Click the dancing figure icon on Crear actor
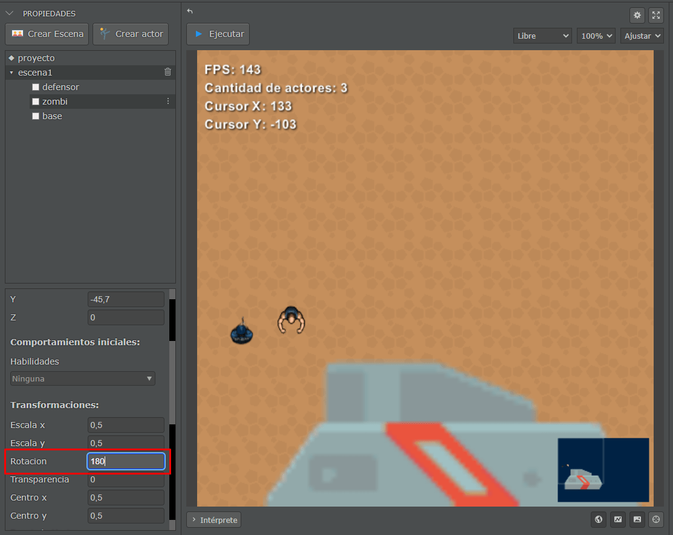 [x=104, y=33]
